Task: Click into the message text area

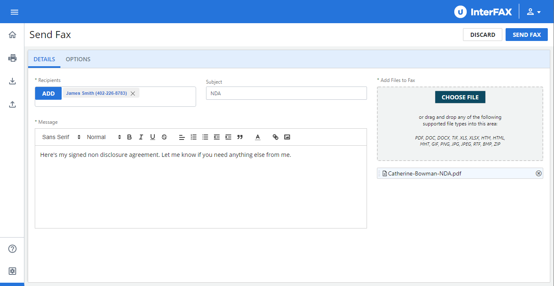Action: pos(201,187)
